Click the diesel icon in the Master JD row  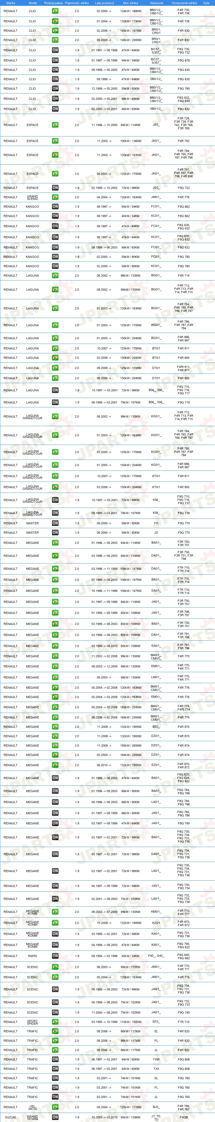[55, 532]
